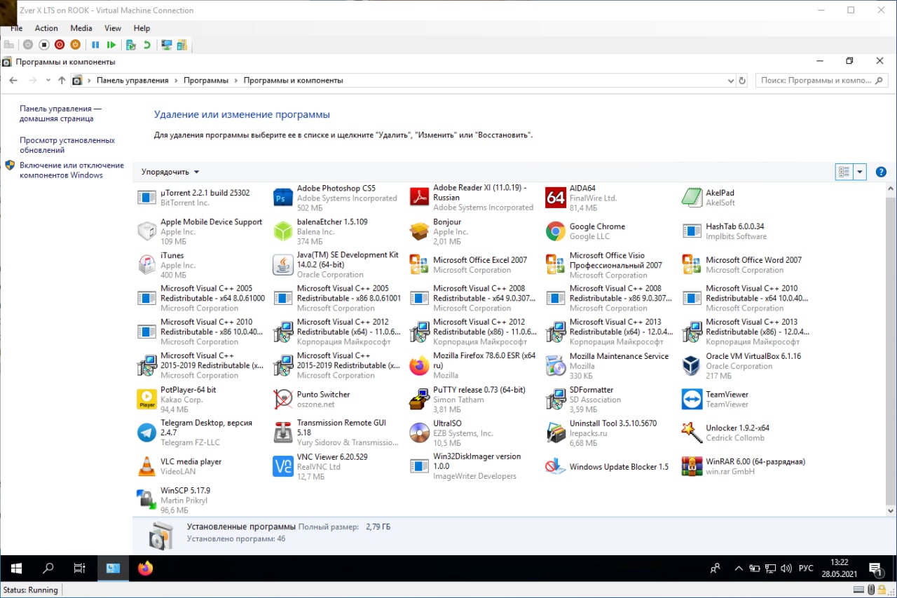The width and height of the screenshot is (897, 598).
Task: Open Панель управления — домашняя страница link
Action: click(60, 114)
